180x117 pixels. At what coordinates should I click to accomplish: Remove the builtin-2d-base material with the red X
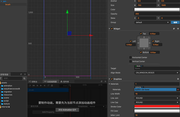pyautogui.click(x=178, y=90)
